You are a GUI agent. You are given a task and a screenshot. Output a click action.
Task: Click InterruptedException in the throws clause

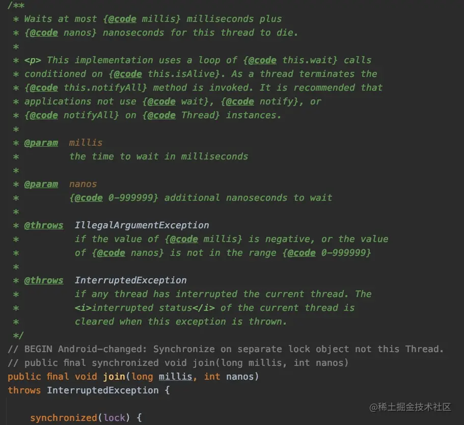click(103, 390)
